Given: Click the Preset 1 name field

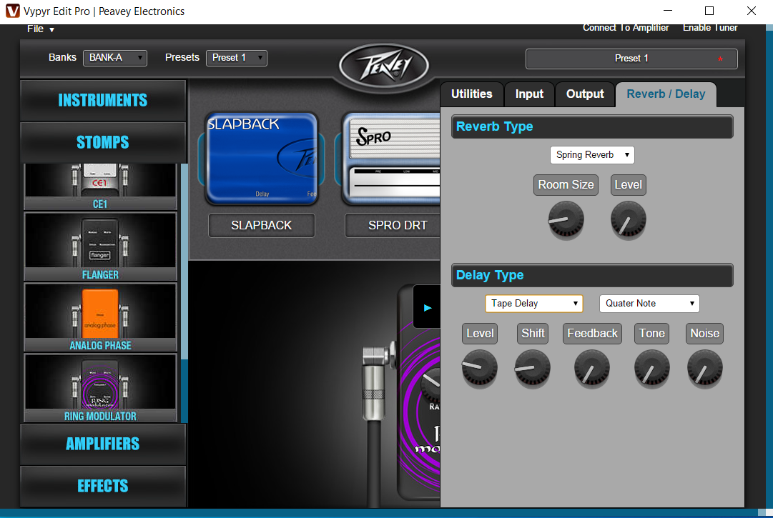Looking at the screenshot, I should coord(631,59).
